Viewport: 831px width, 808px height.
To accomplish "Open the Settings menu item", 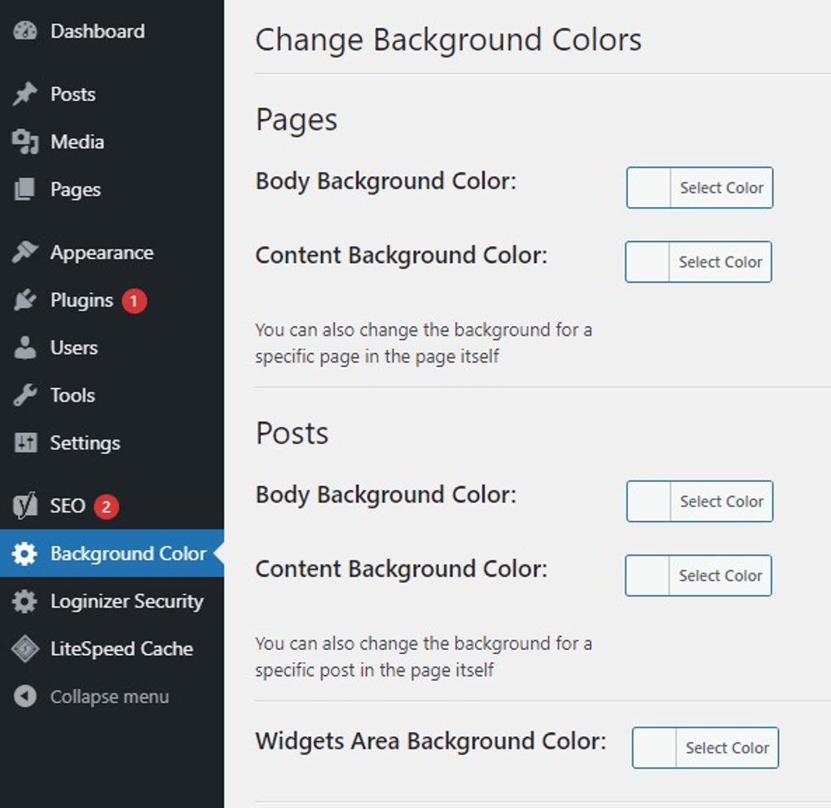I will click(85, 443).
